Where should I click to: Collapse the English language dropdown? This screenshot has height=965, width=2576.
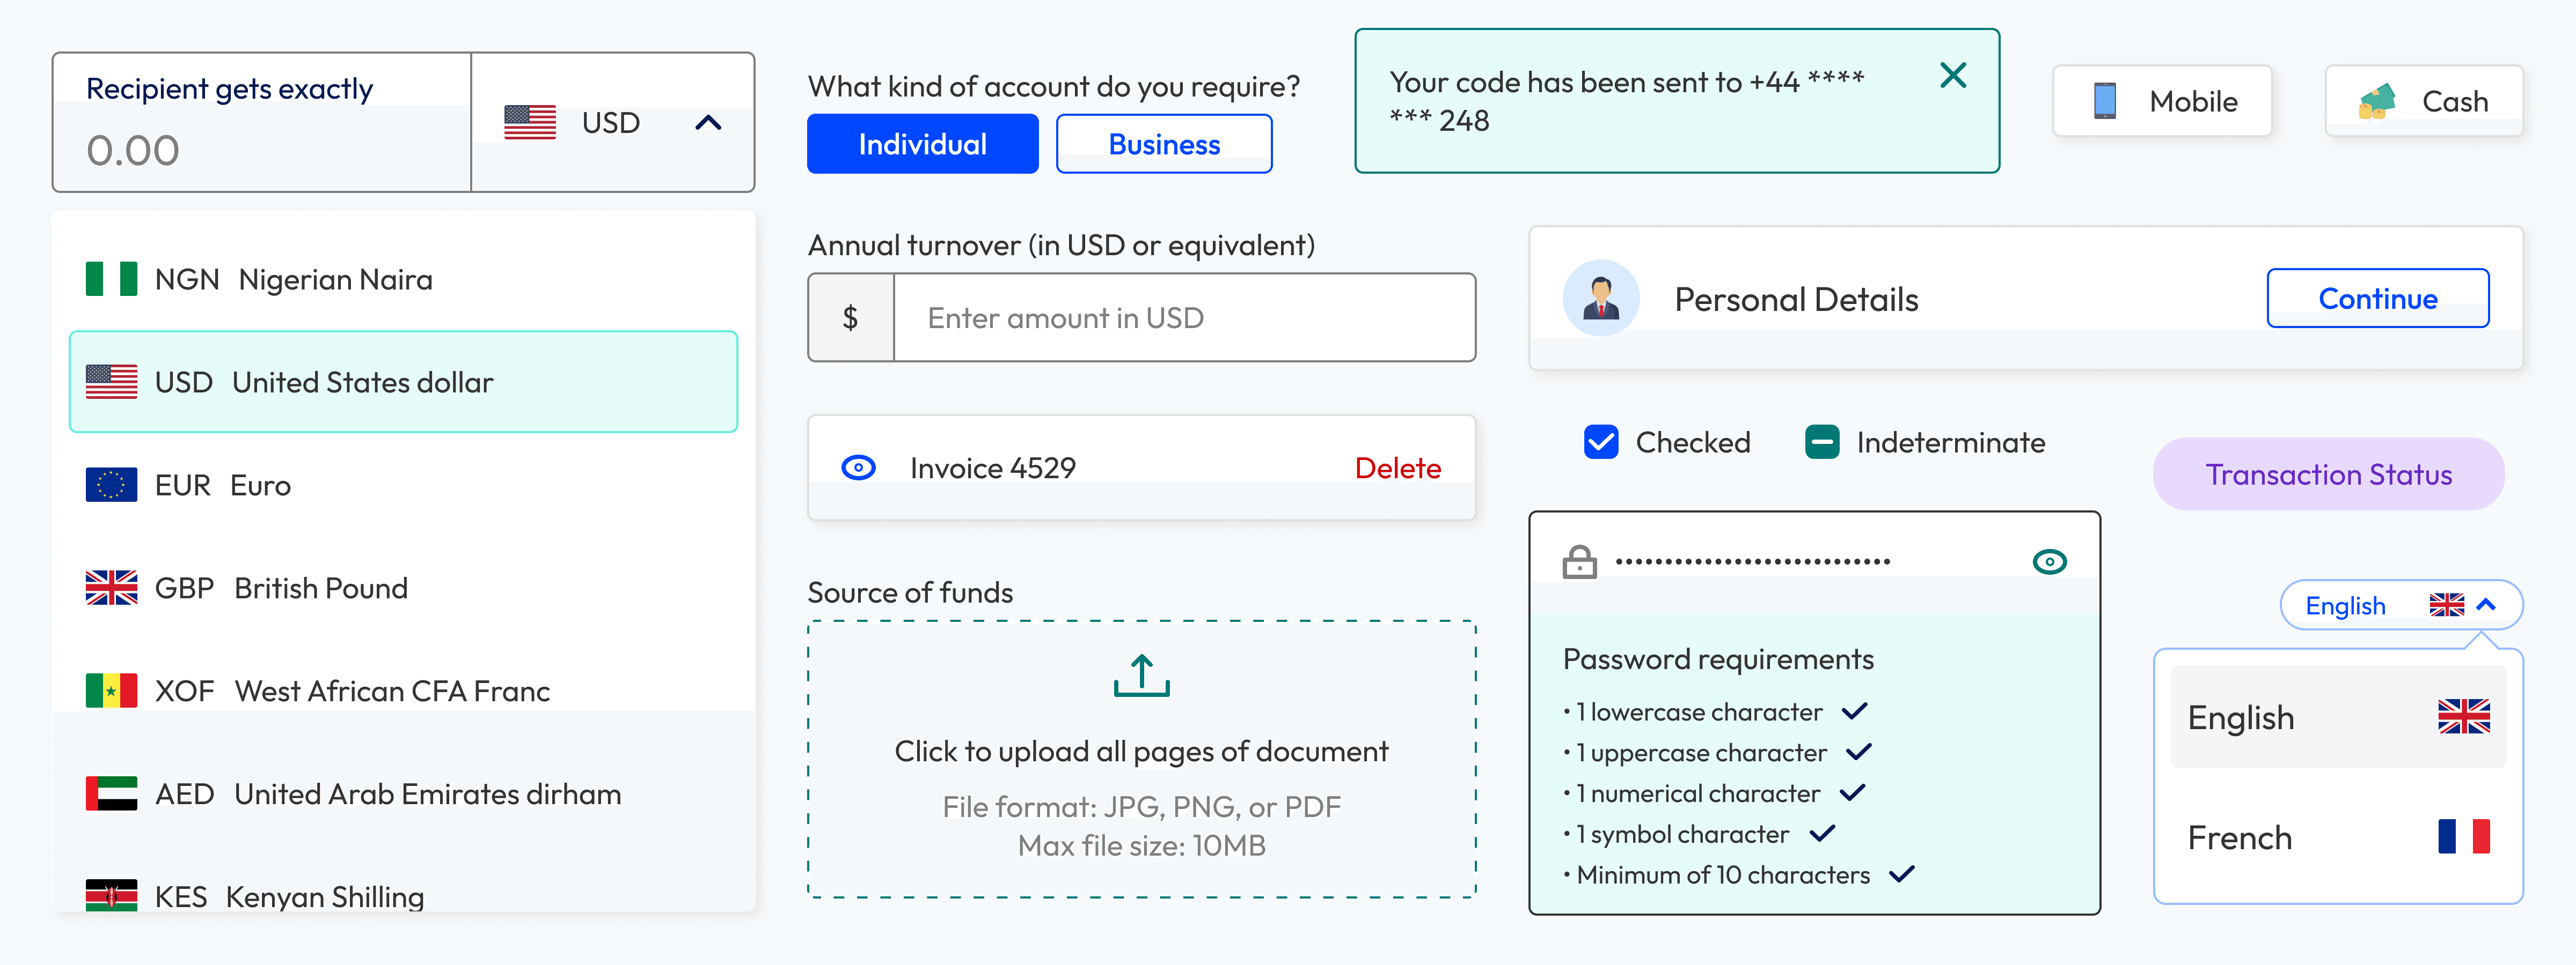pos(2486,604)
